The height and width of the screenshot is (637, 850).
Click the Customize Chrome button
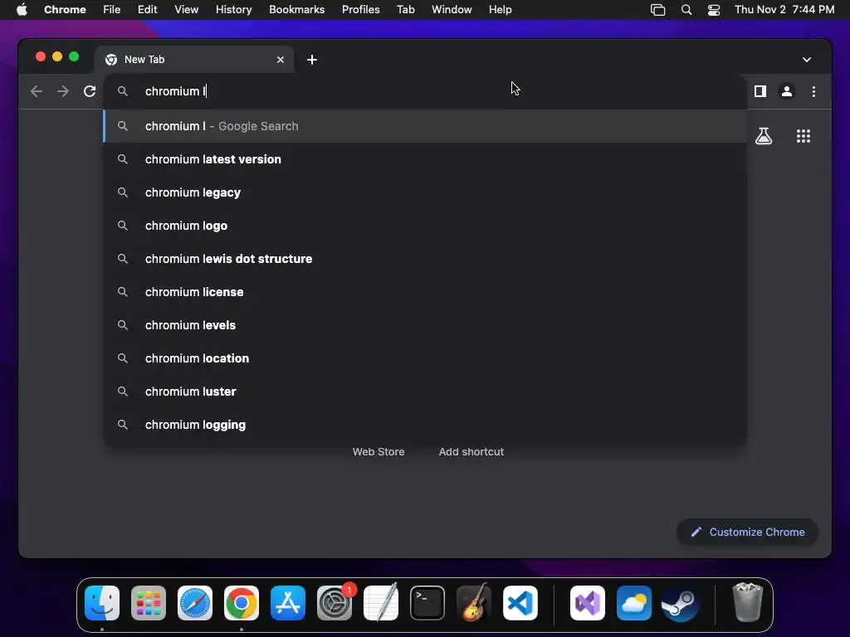(748, 532)
